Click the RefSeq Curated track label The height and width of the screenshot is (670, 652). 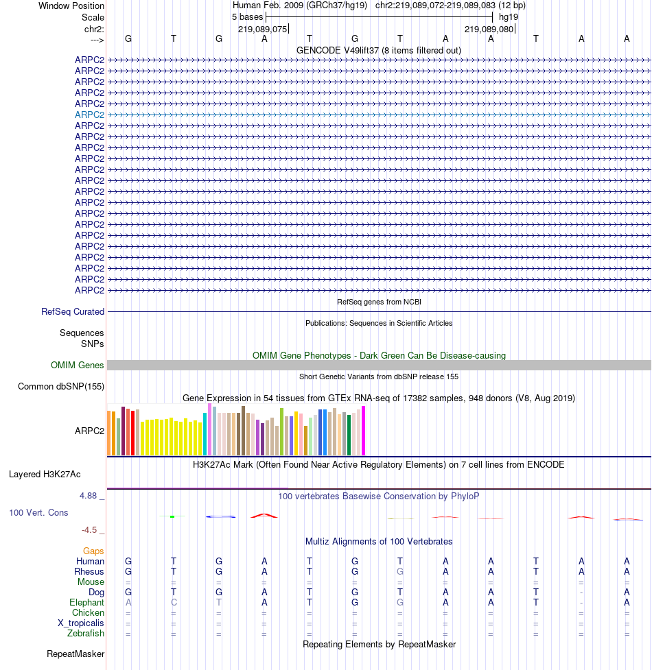point(73,311)
